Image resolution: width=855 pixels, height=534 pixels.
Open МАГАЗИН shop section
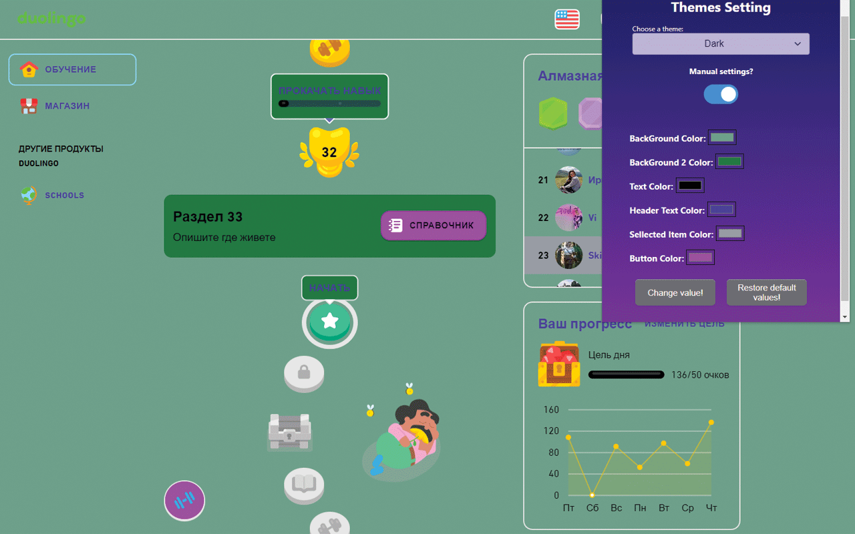tap(67, 105)
